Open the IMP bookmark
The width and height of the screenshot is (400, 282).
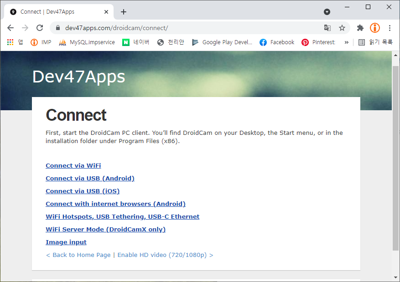pyautogui.click(x=41, y=42)
